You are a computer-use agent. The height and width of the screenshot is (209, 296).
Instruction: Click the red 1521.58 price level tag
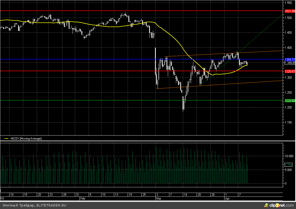pyautogui.click(x=290, y=11)
